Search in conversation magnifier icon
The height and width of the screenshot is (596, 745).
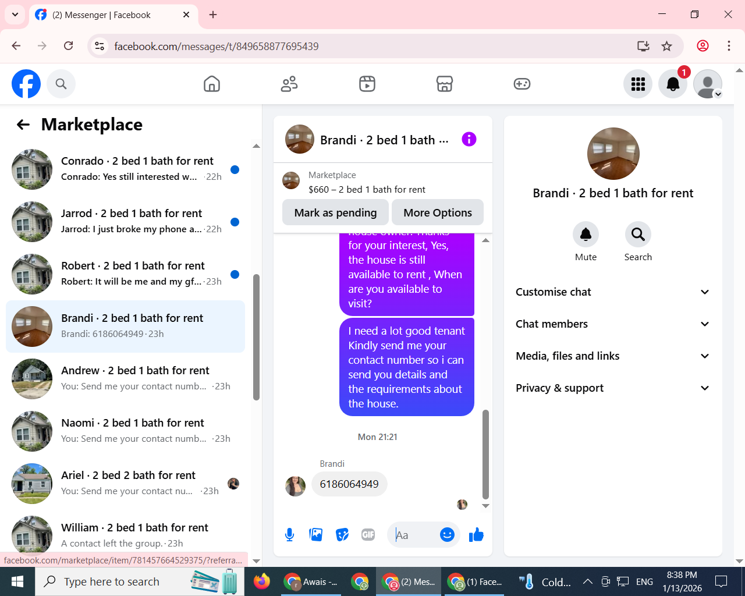point(638,235)
